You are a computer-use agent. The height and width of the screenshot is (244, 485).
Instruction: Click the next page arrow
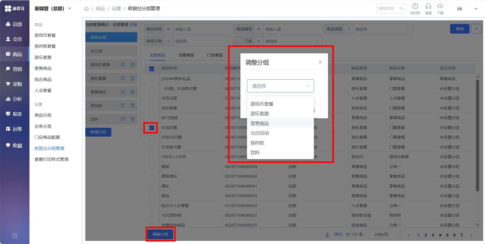[471, 235]
